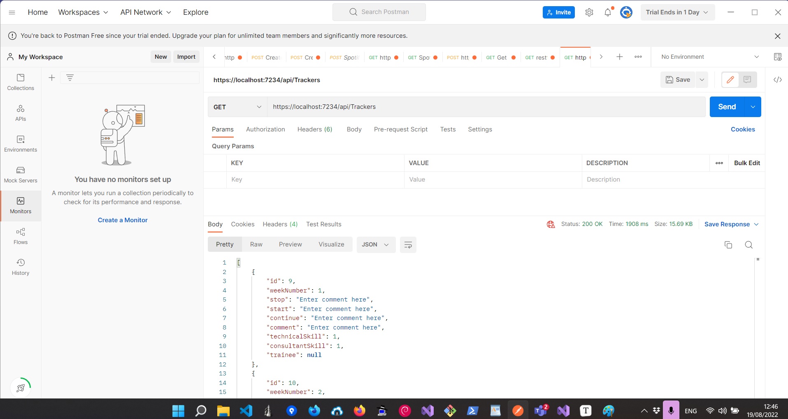Open Postman settings gear icon

[x=589, y=12]
